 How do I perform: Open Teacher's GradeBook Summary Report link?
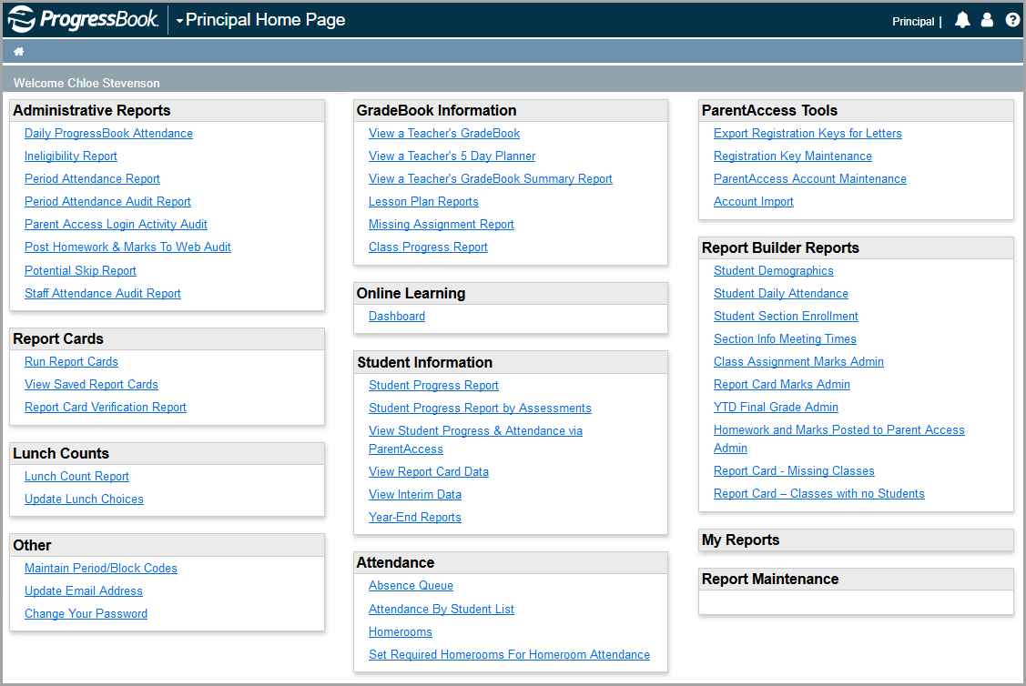pyautogui.click(x=491, y=179)
